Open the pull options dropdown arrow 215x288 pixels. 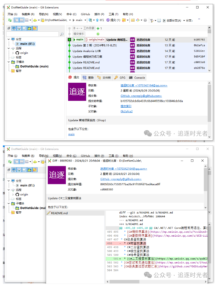point(94,20)
